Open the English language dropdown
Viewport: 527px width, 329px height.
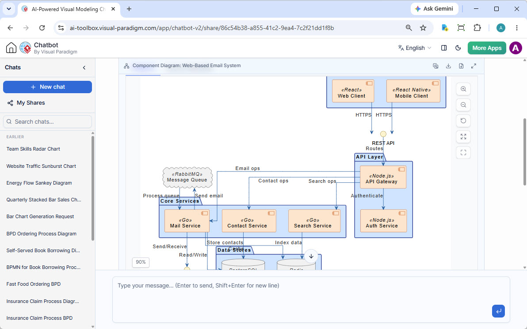414,48
